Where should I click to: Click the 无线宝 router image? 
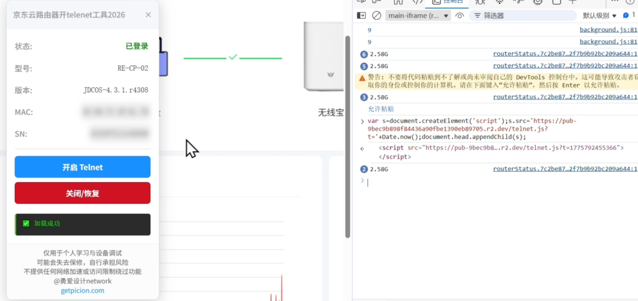tap(323, 57)
